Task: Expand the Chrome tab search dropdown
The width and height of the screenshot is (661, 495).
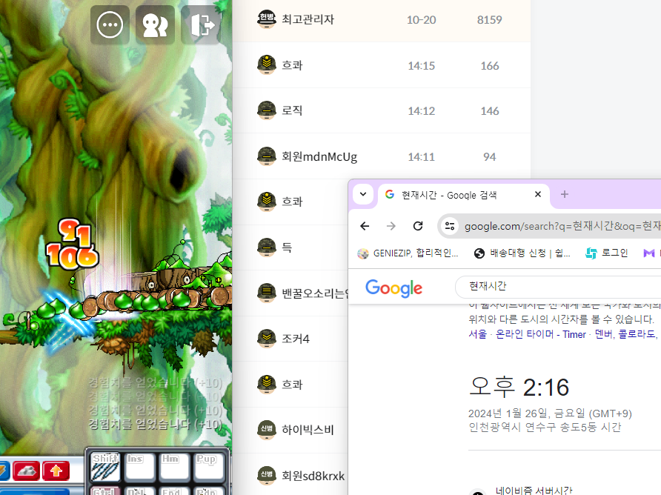Action: tap(362, 194)
